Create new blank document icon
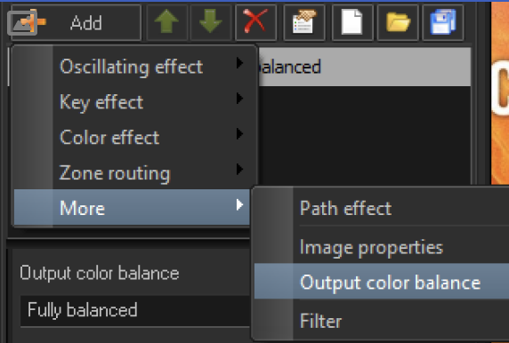Screen dimensions: 509x343 352,22
